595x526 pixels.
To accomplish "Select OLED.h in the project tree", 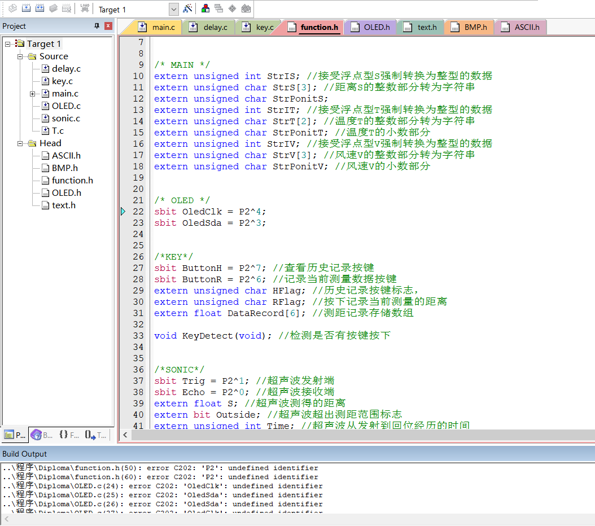I will tap(67, 193).
